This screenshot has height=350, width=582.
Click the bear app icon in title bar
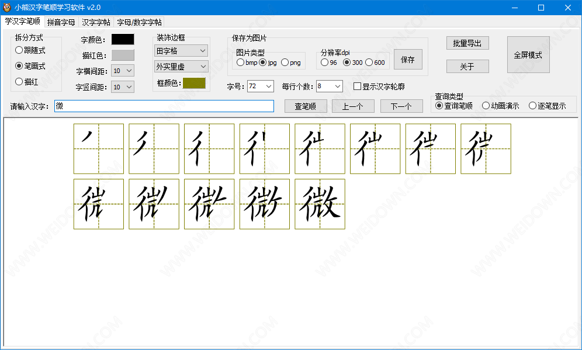6,8
